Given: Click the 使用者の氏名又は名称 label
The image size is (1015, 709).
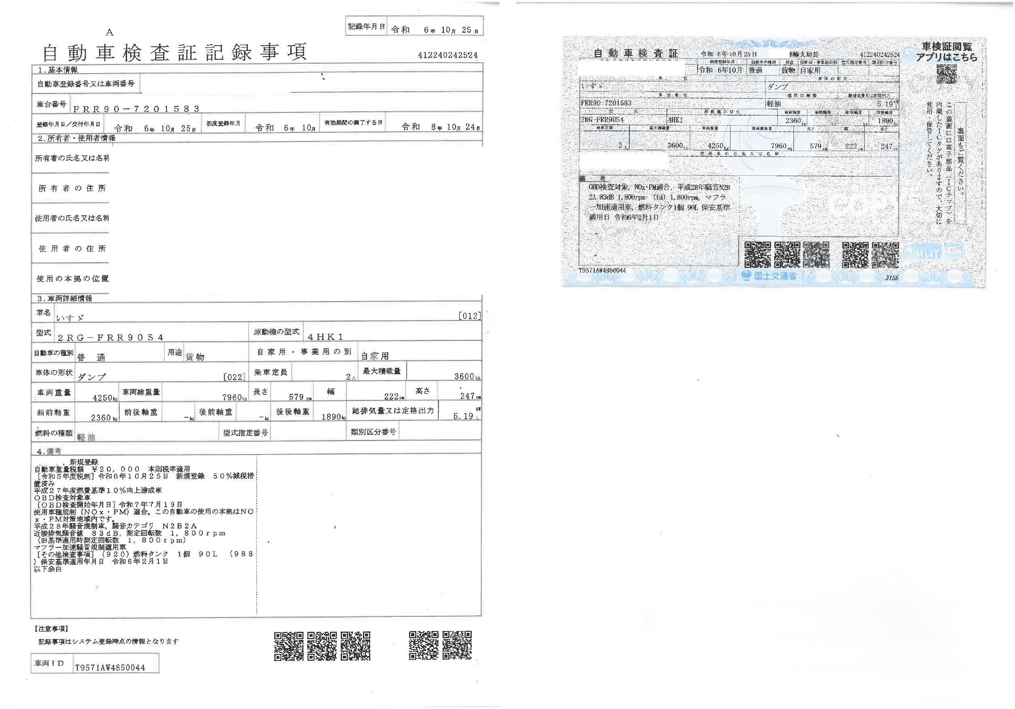Looking at the screenshot, I should click(72, 218).
